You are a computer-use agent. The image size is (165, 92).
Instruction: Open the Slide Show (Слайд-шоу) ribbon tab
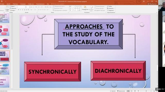[31, 4]
